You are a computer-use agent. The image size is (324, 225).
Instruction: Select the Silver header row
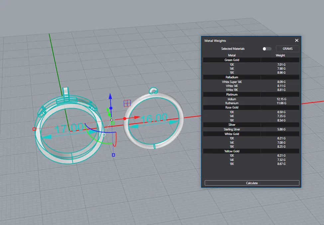pos(251,125)
